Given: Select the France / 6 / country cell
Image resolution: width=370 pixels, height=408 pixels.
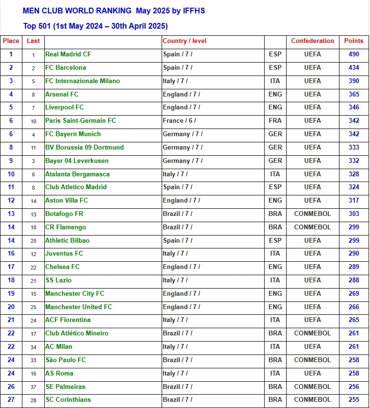Looking at the screenshot, I should click(x=179, y=121).
